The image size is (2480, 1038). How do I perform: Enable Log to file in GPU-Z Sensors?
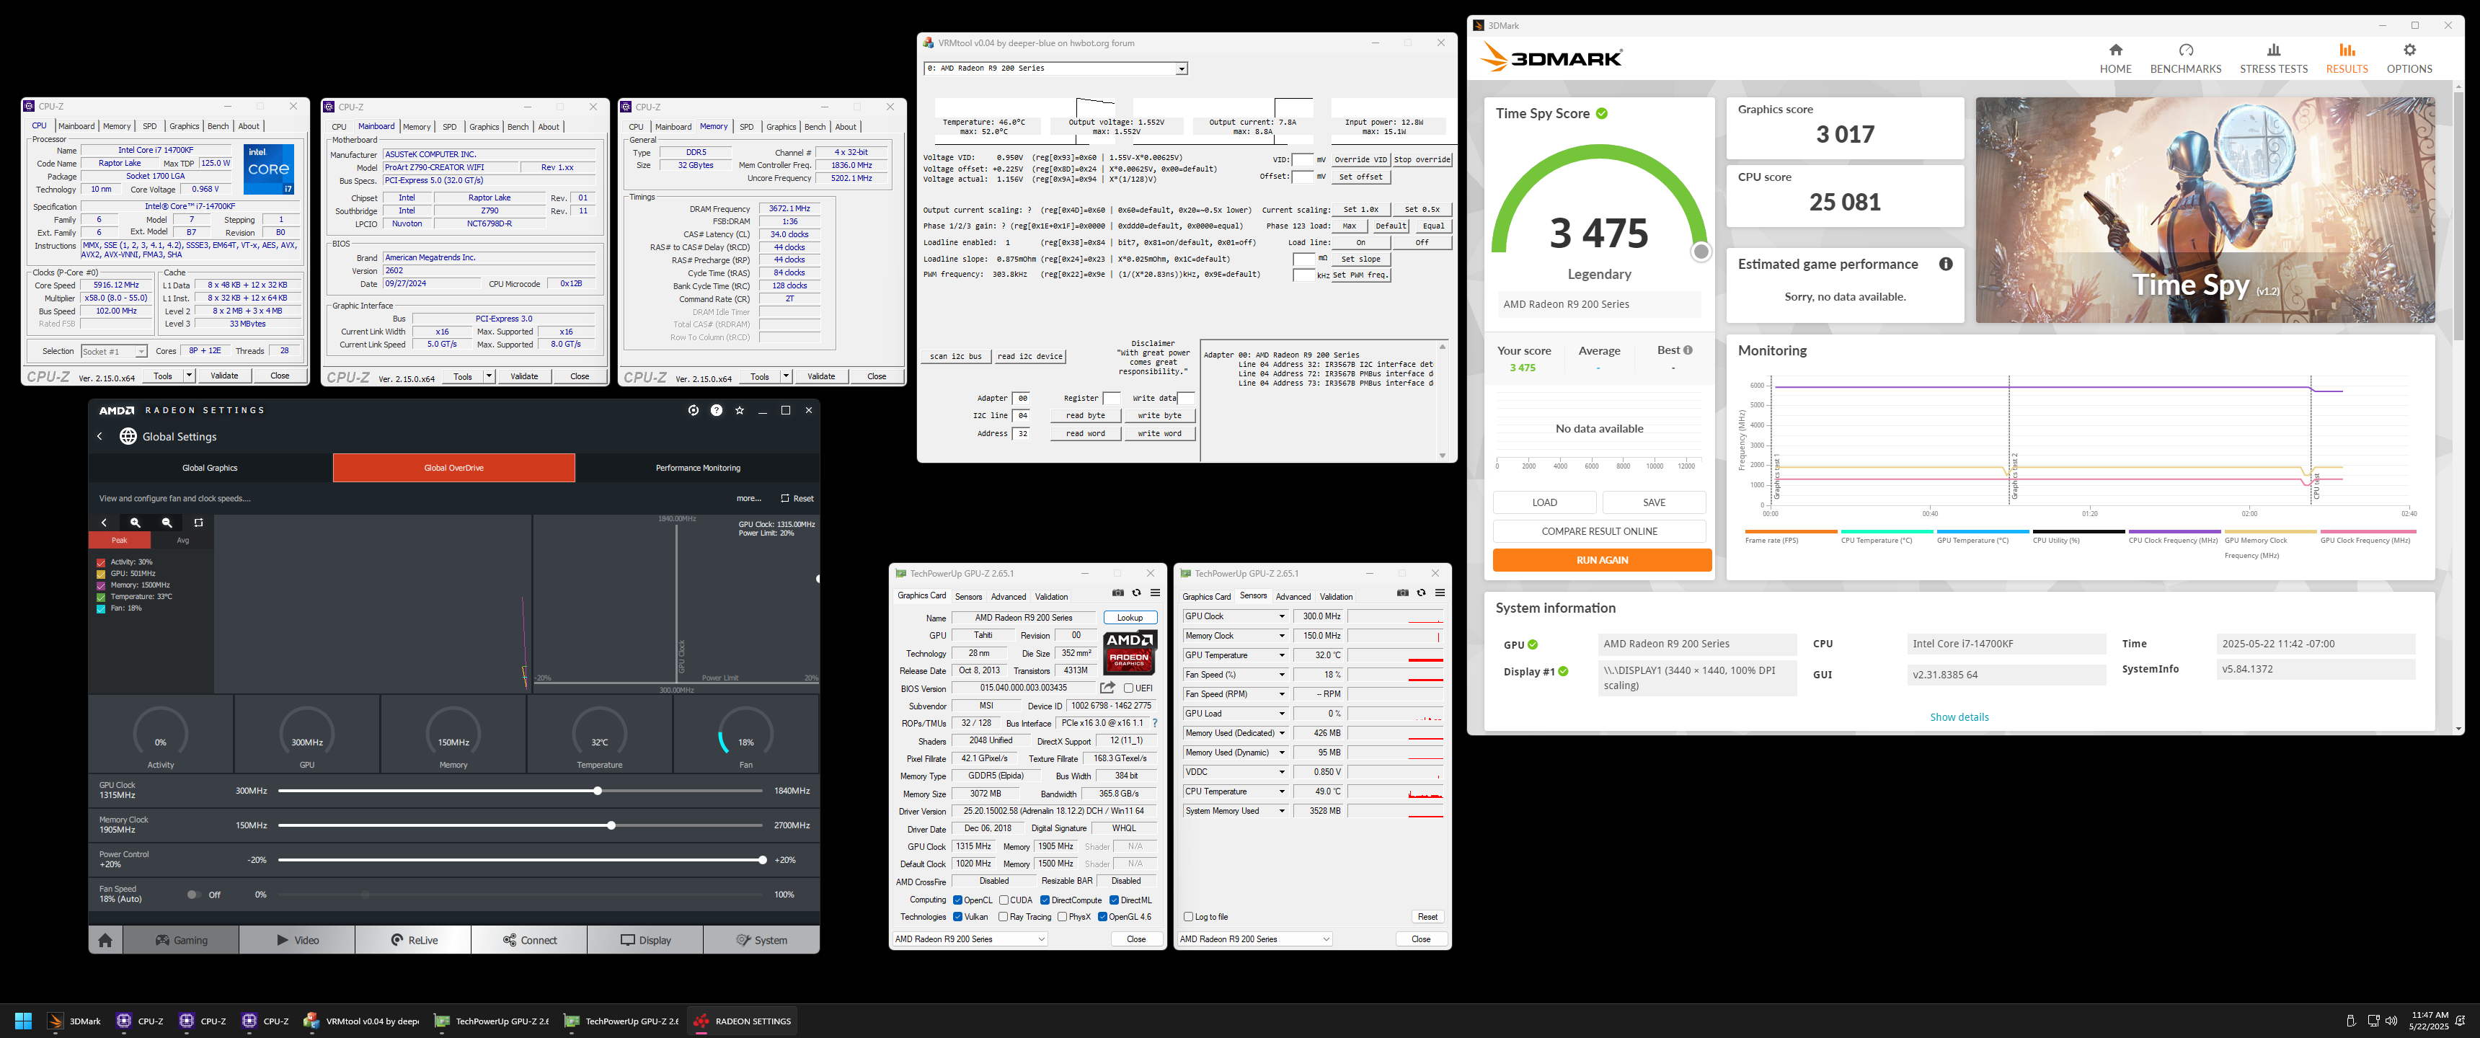tap(1188, 917)
